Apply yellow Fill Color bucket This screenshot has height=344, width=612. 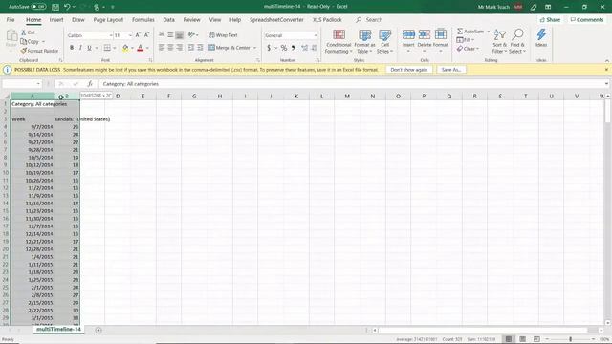click(x=125, y=48)
